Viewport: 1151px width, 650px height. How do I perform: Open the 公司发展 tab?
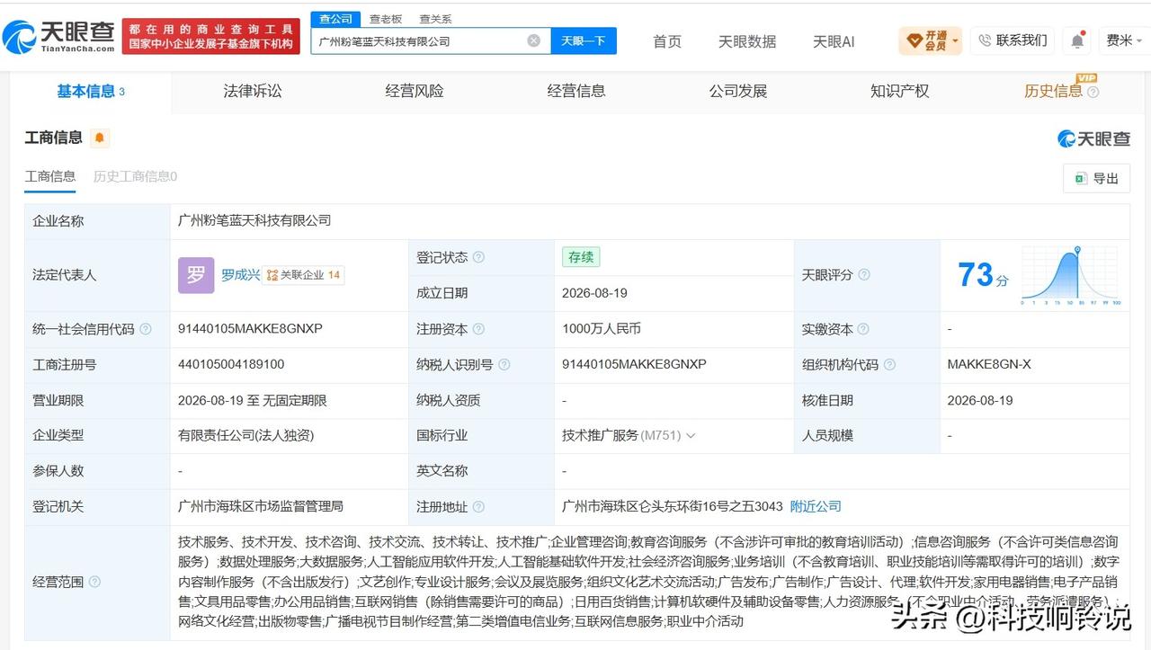click(738, 91)
